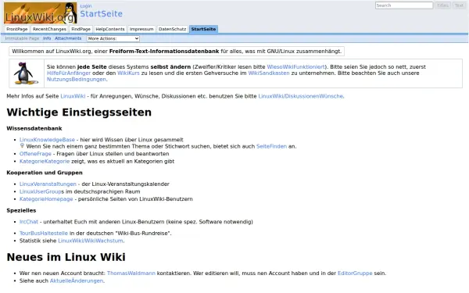The height and width of the screenshot is (293, 469).
Task: Click the ThomasWaldmann link
Action: [x=131, y=273]
